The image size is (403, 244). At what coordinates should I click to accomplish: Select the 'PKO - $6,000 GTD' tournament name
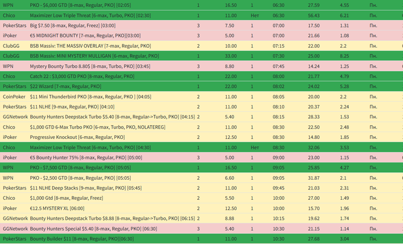click(80, 5)
